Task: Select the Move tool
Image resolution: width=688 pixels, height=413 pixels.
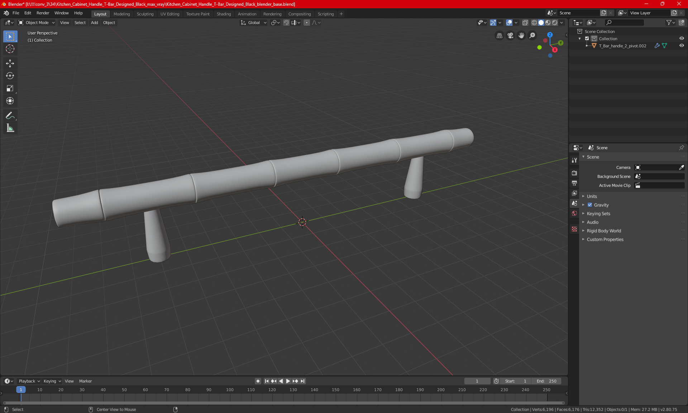Action: [10, 63]
